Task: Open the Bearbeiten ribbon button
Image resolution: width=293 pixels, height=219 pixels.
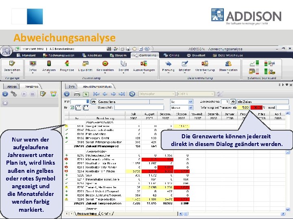Action: point(12,66)
